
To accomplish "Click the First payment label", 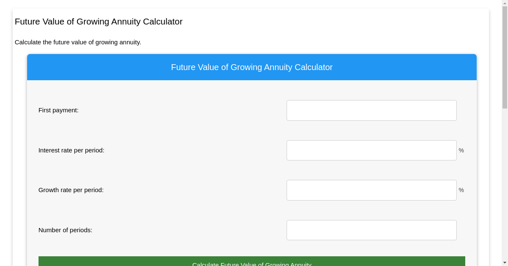I will pyautogui.click(x=58, y=110).
